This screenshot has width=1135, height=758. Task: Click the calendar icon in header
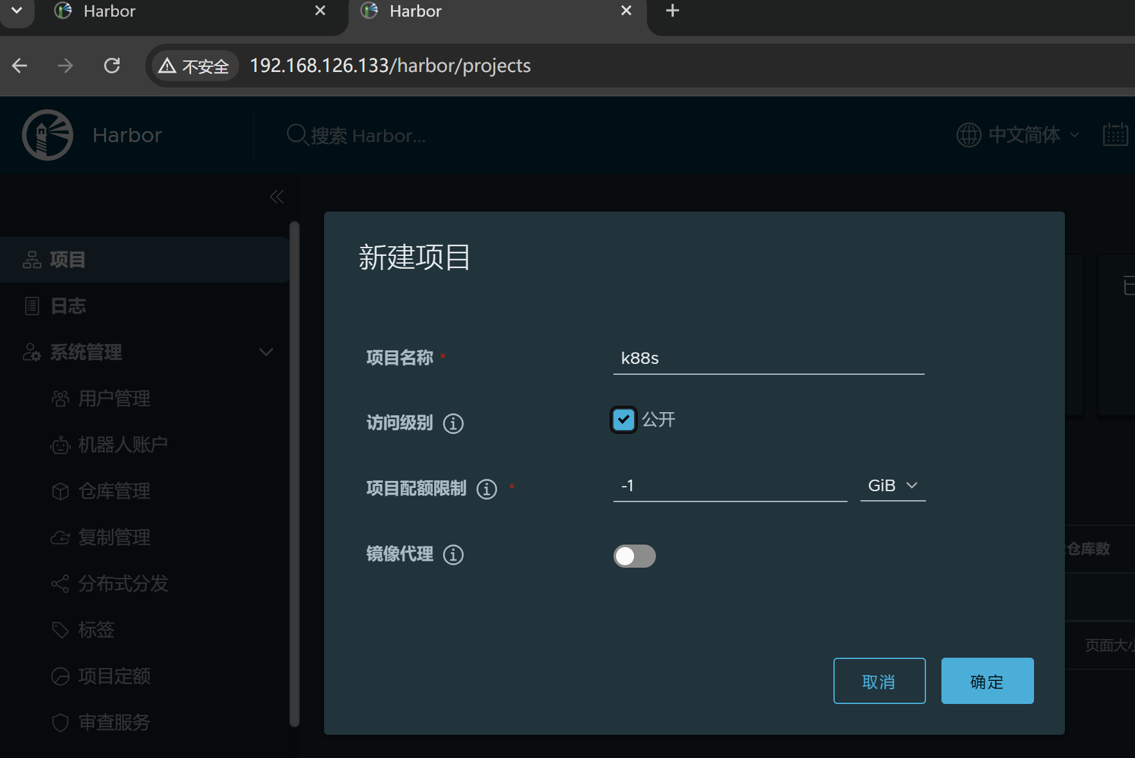point(1115,135)
